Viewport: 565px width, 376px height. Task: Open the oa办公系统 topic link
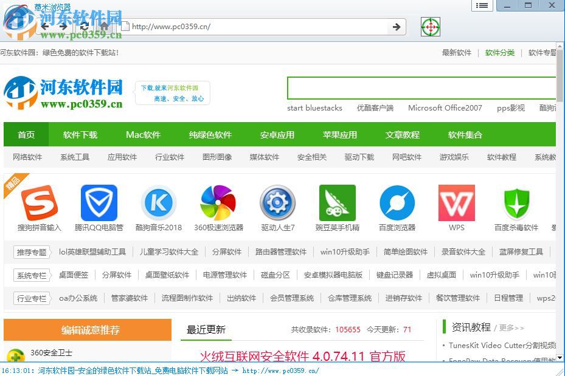pos(78,298)
